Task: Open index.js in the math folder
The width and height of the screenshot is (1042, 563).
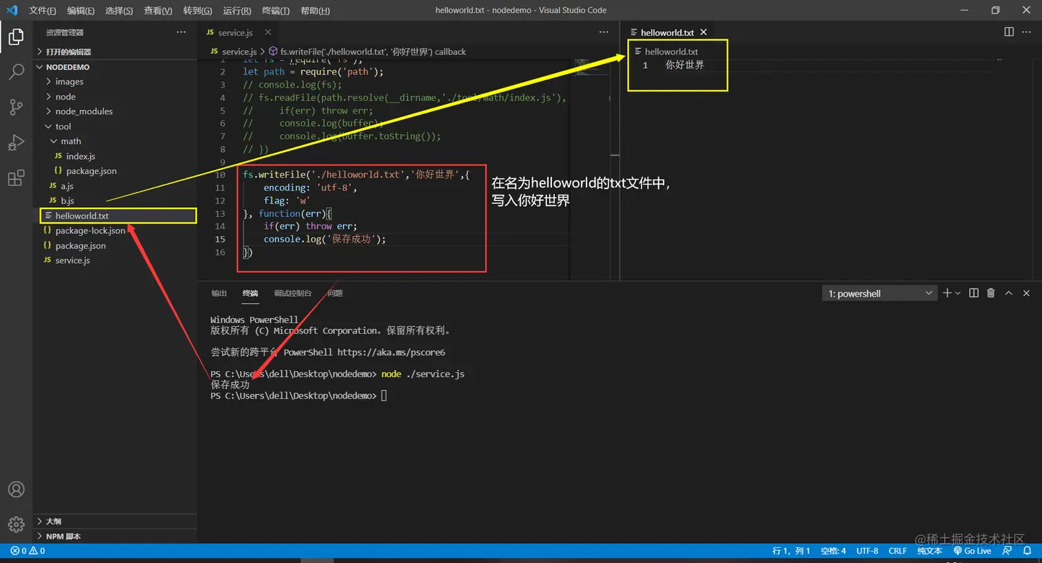Action: (81, 156)
